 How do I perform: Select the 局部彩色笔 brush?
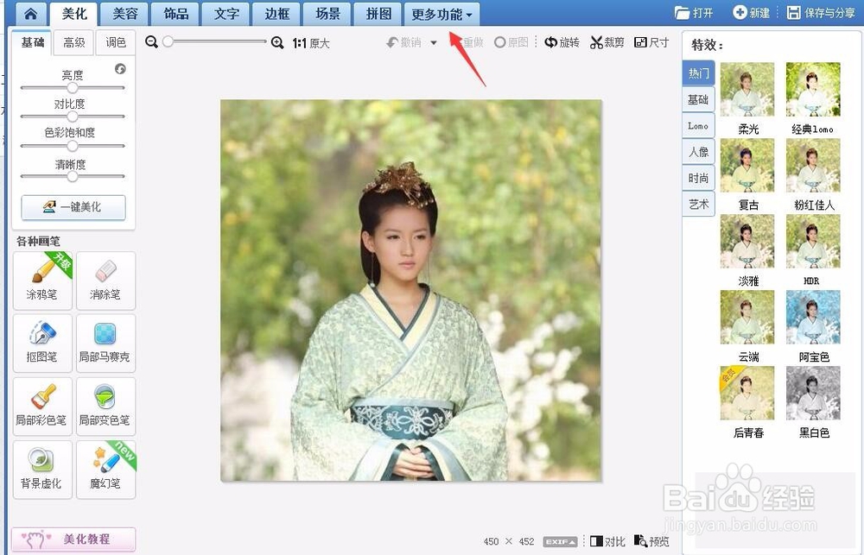(42, 407)
